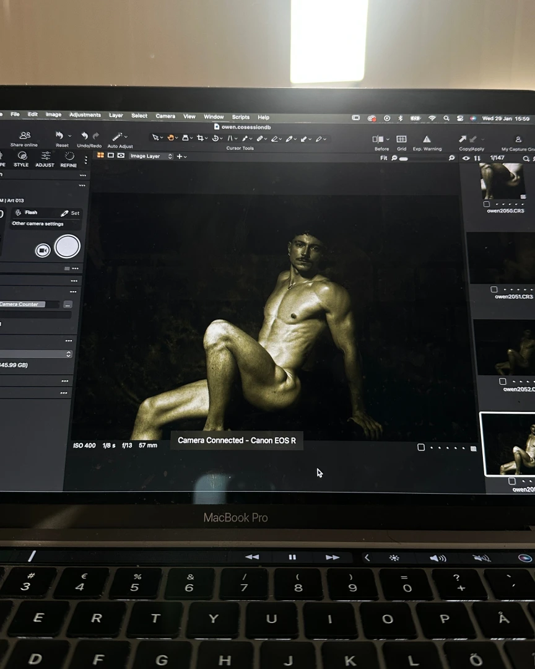Toggle the Exp. Warning overlay
Viewport: 535px width, 669px height.
pyautogui.click(x=427, y=139)
